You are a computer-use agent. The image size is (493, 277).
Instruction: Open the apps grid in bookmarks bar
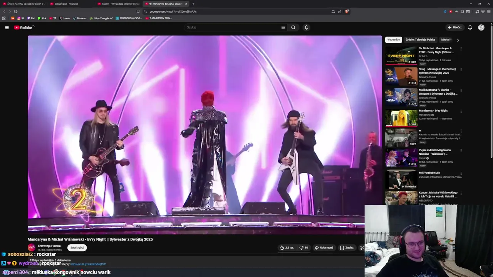point(4,18)
